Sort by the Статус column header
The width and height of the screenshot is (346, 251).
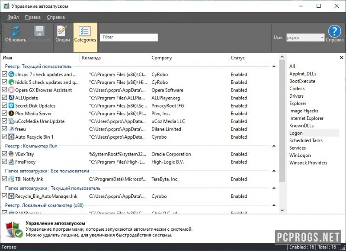(x=253, y=58)
